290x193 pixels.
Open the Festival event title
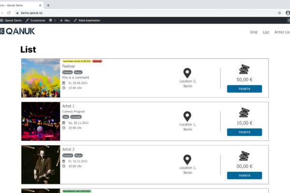69,66
